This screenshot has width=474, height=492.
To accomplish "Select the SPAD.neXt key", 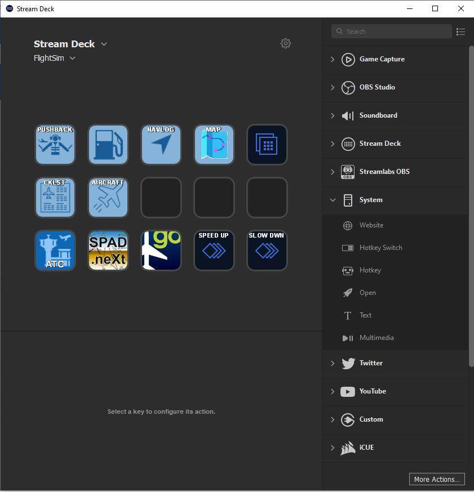I will point(108,251).
